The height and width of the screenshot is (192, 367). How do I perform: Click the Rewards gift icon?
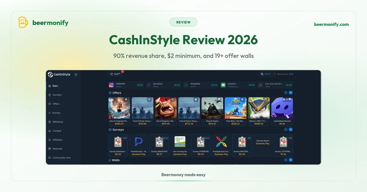tap(50, 149)
